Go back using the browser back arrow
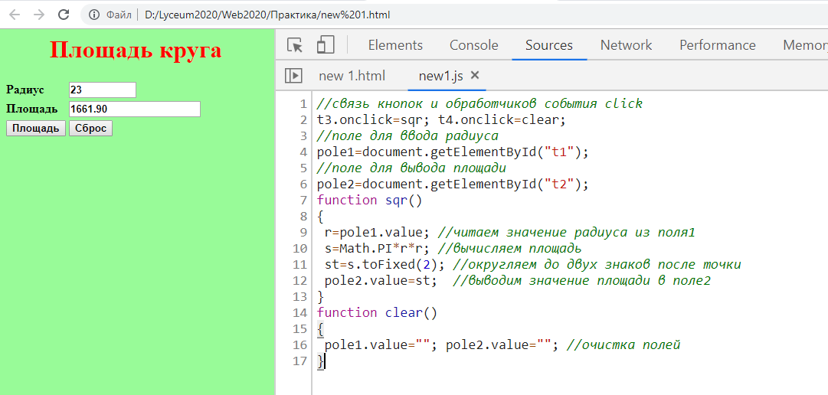 click(x=15, y=15)
